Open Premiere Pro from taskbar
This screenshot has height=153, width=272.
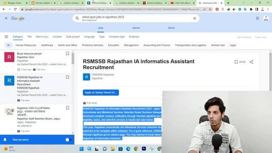point(144,149)
